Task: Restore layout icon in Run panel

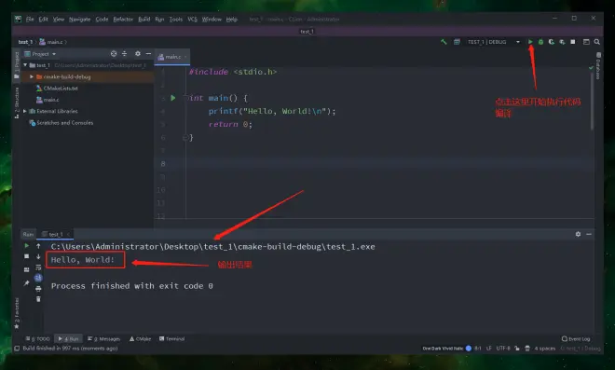Action: click(x=27, y=270)
